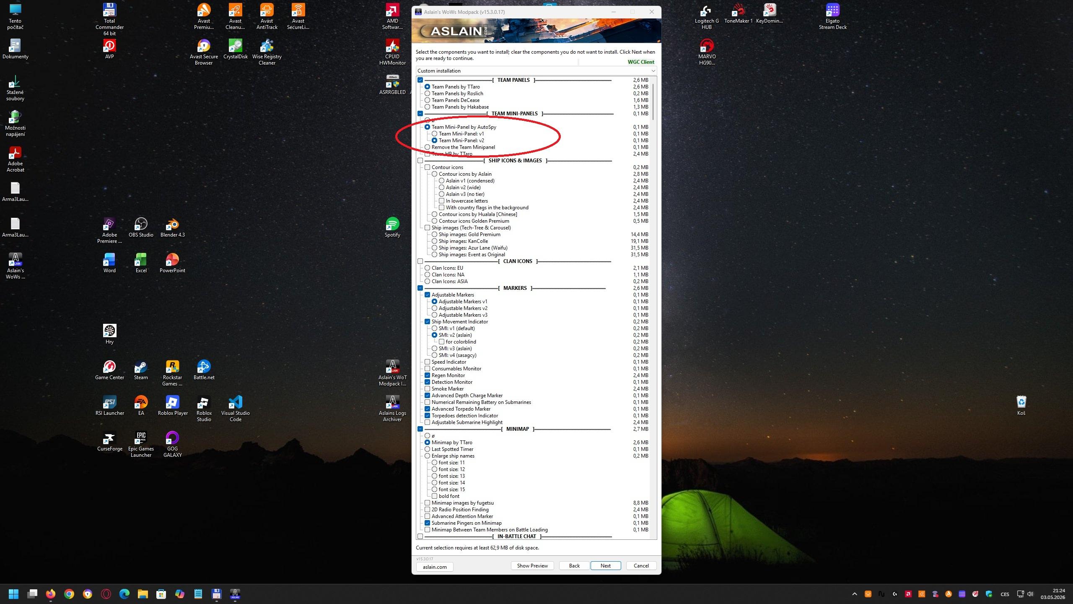
Task: Open Aslains Logs Archiver desktop icon
Action: coord(392,409)
